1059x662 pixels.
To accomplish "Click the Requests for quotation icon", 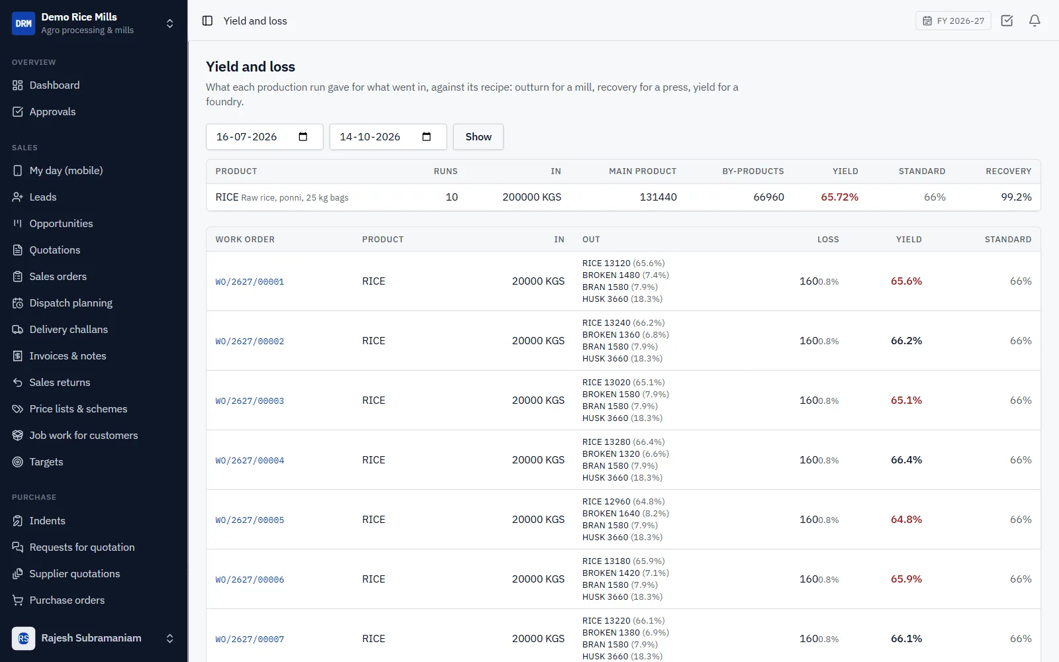I will pyautogui.click(x=18, y=547).
